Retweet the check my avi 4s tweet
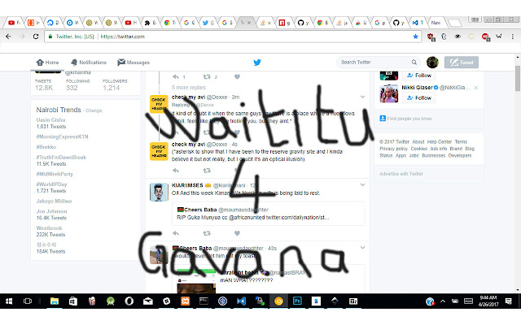521x325 pixels. [x=207, y=171]
